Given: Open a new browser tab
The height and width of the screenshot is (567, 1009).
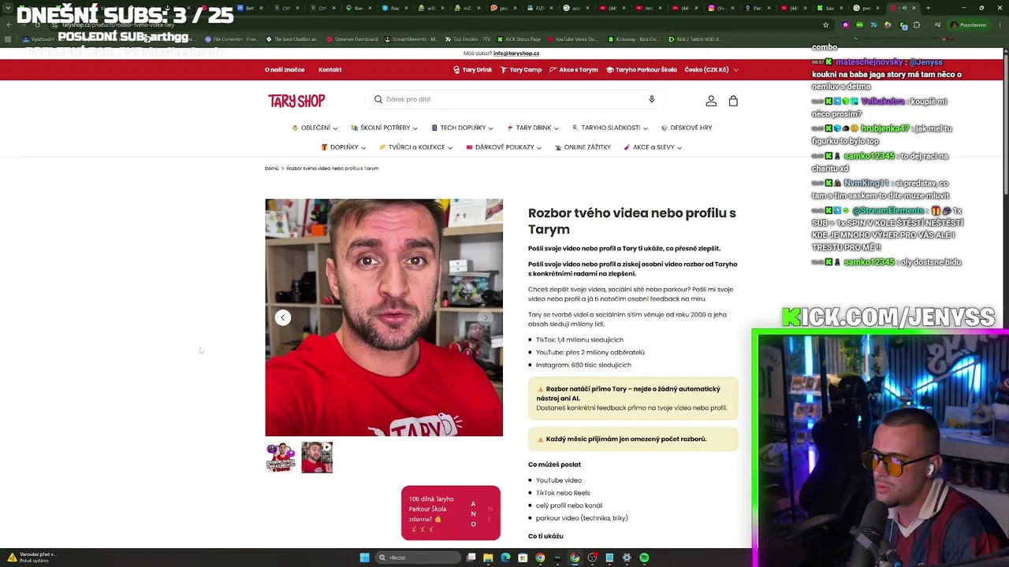Looking at the screenshot, I should click(x=928, y=8).
